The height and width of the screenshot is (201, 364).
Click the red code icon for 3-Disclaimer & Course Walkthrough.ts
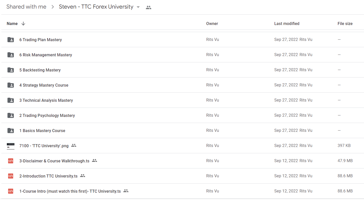coord(11,161)
